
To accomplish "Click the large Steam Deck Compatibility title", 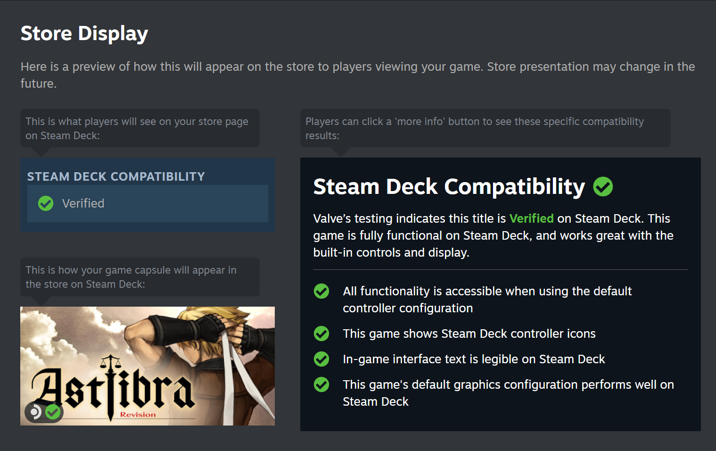I will (x=449, y=187).
